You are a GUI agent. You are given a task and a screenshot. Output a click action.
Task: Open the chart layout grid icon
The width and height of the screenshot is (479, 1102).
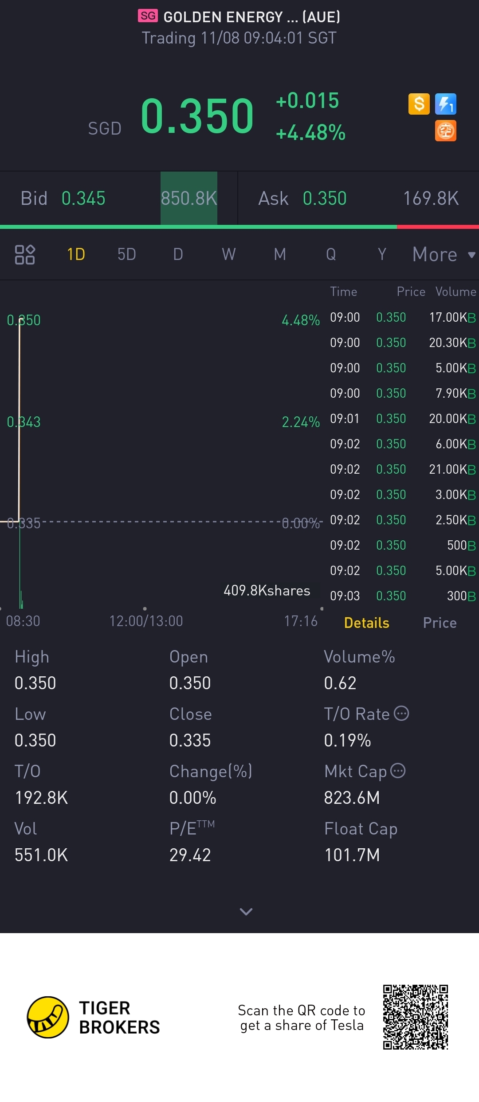coord(25,255)
